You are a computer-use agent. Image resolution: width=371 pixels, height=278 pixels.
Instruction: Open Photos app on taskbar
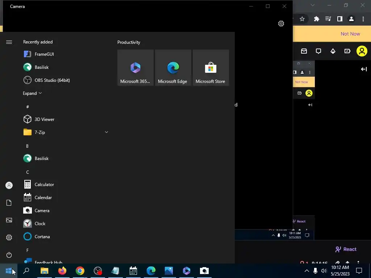tap(169, 271)
